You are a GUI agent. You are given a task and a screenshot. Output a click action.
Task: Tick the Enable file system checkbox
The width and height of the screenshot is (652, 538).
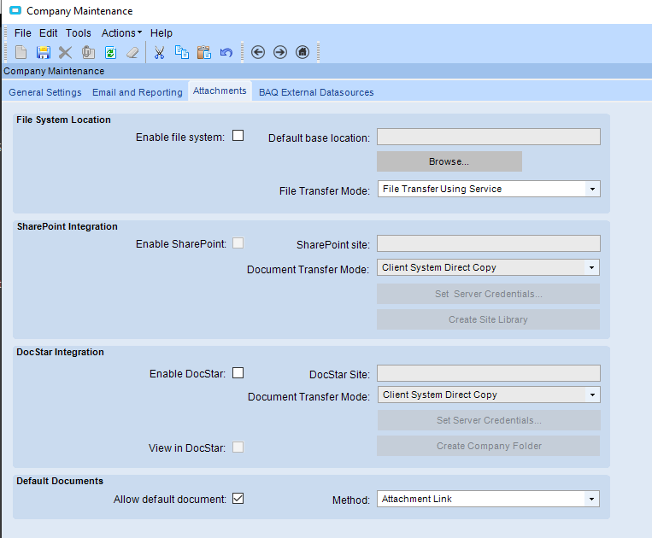click(x=238, y=136)
